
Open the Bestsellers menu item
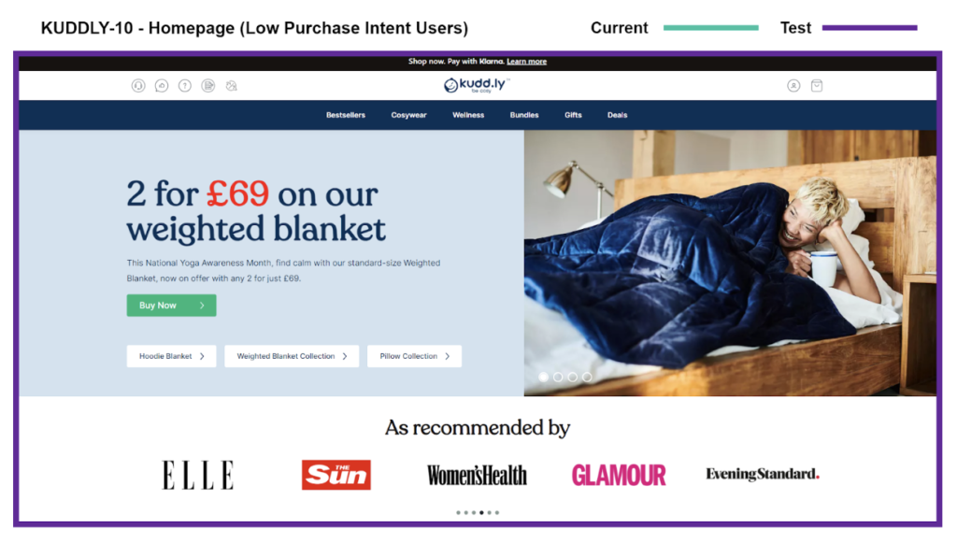(x=346, y=115)
